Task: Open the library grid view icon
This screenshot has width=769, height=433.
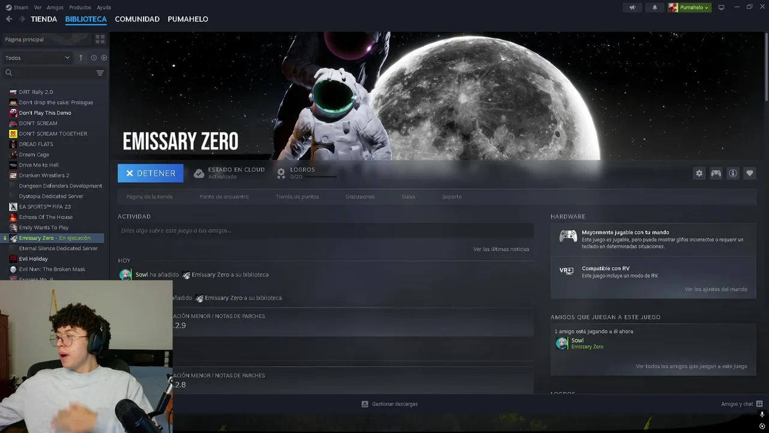Action: pyautogui.click(x=100, y=39)
